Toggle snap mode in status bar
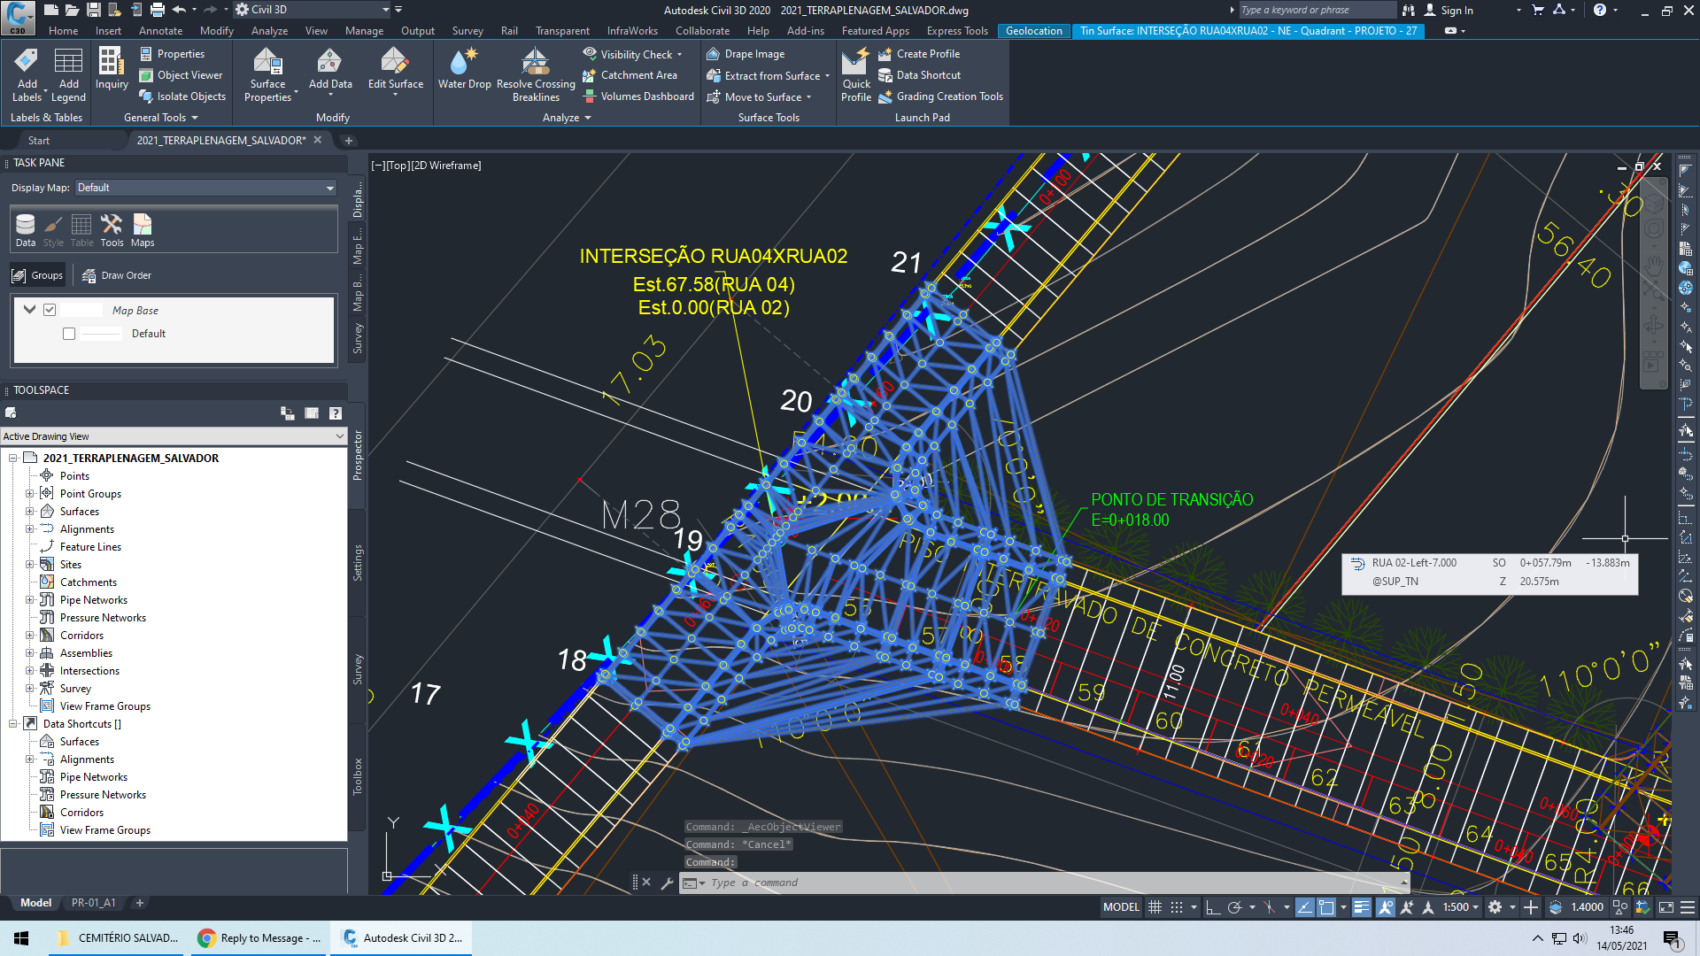Viewport: 1700px width, 956px height. pyautogui.click(x=1176, y=906)
